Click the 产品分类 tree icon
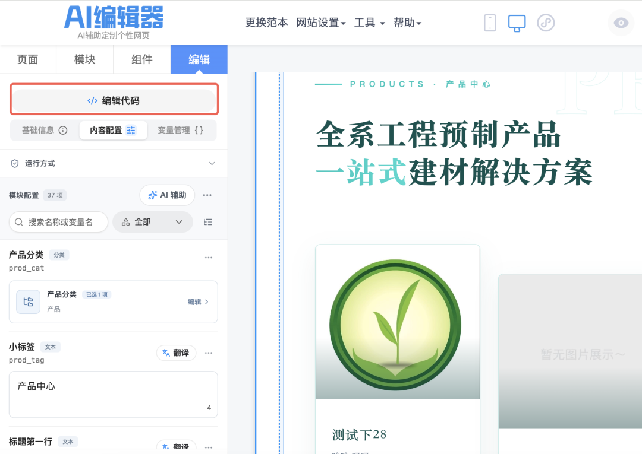 (29, 301)
